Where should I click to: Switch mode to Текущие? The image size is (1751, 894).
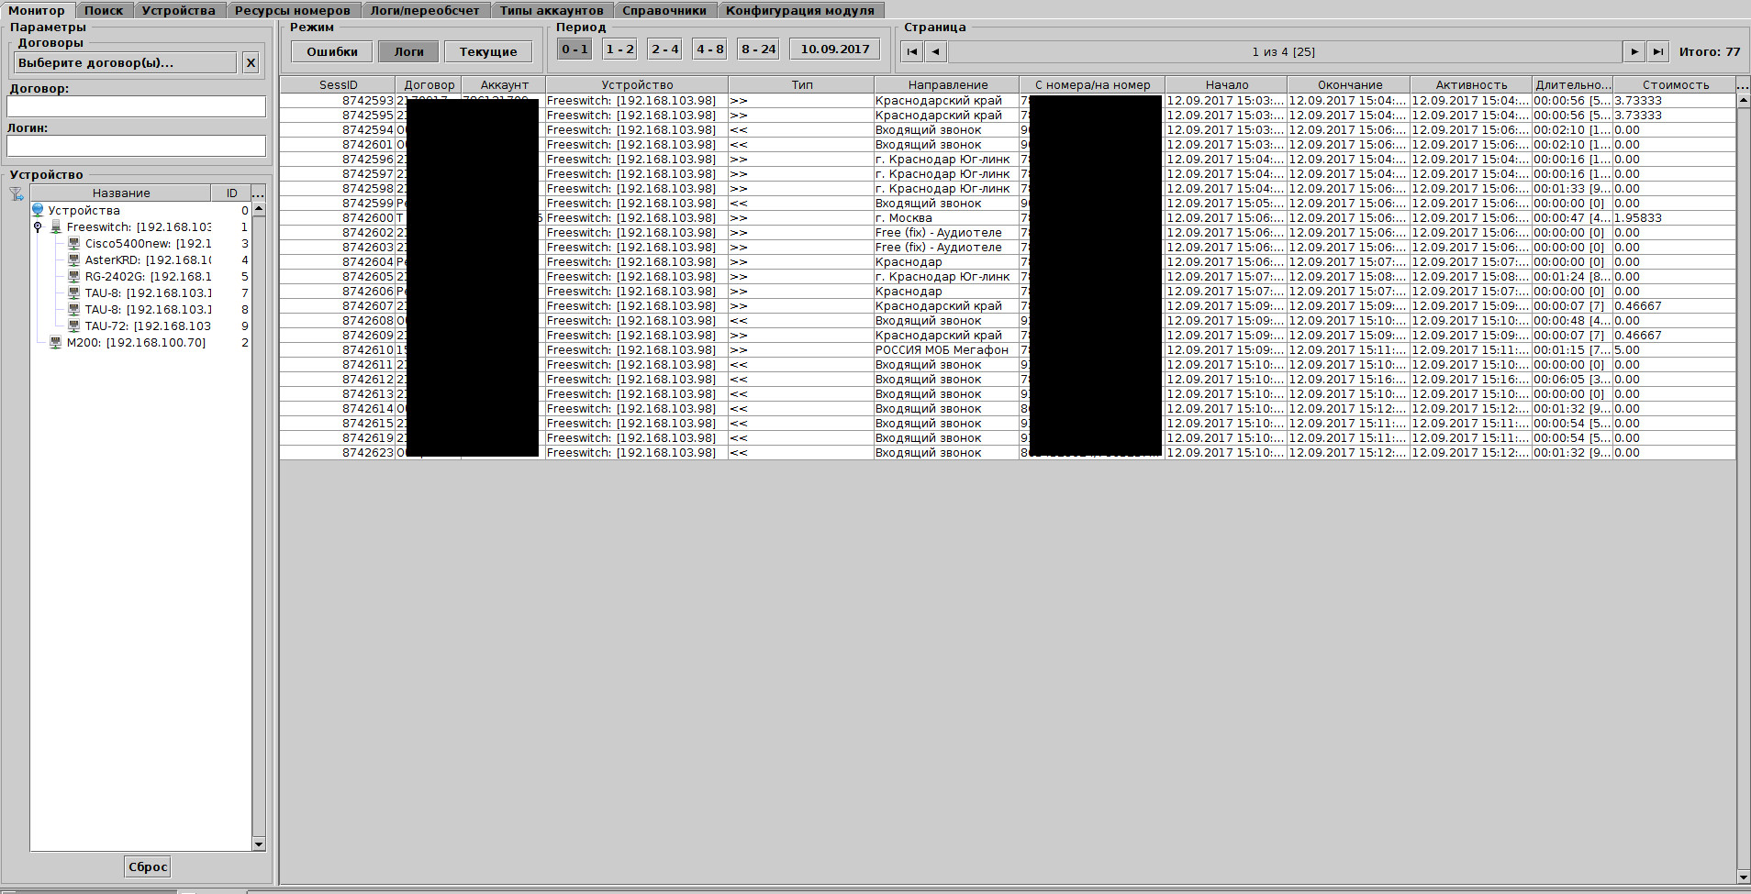487,52
